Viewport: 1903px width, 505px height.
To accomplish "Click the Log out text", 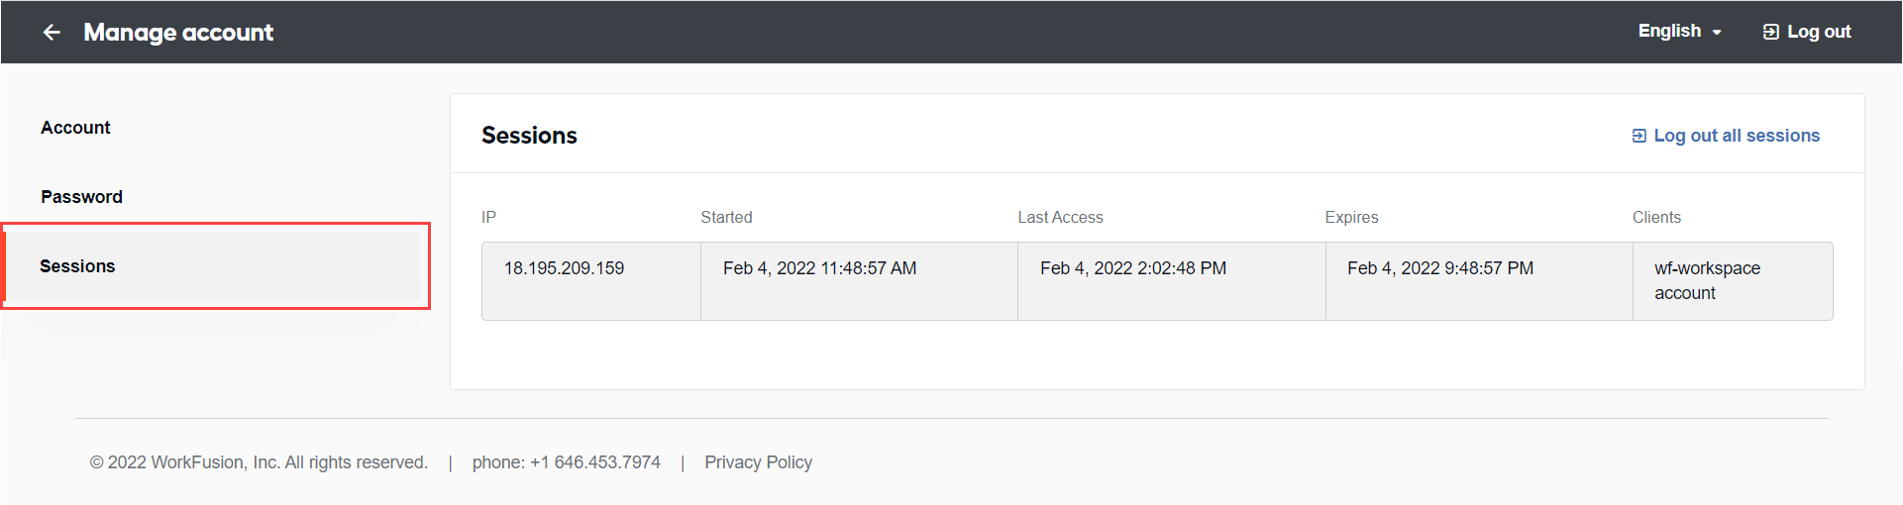I will (x=1819, y=32).
